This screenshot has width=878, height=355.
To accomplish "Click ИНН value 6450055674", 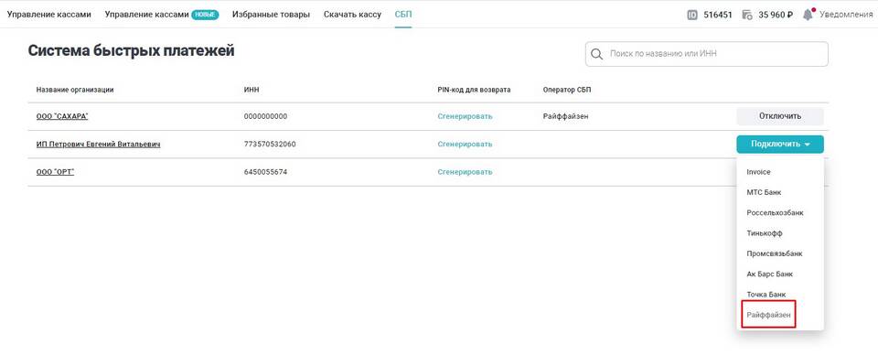I will 265,172.
